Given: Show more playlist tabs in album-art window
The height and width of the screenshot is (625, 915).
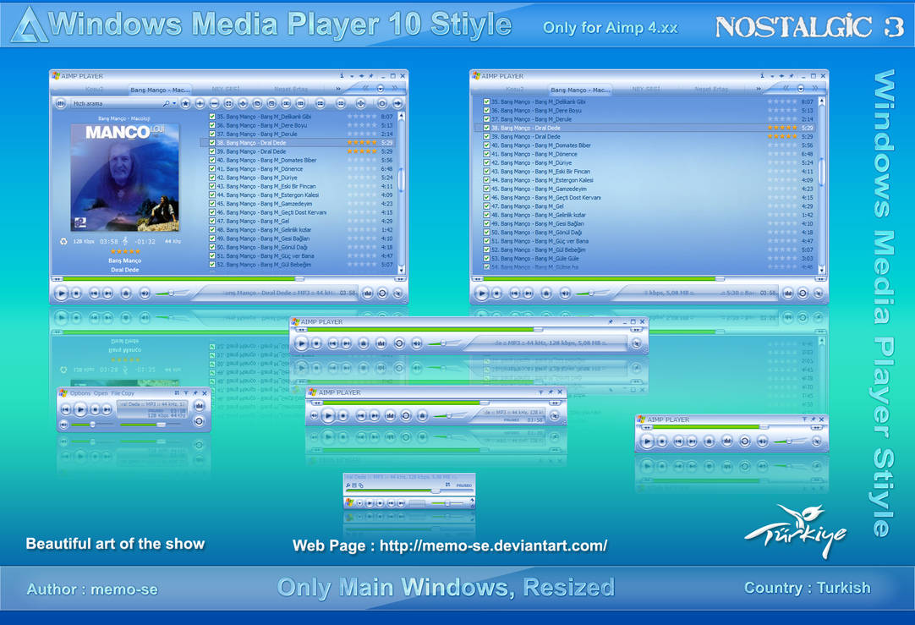Looking at the screenshot, I should pyautogui.click(x=338, y=89).
